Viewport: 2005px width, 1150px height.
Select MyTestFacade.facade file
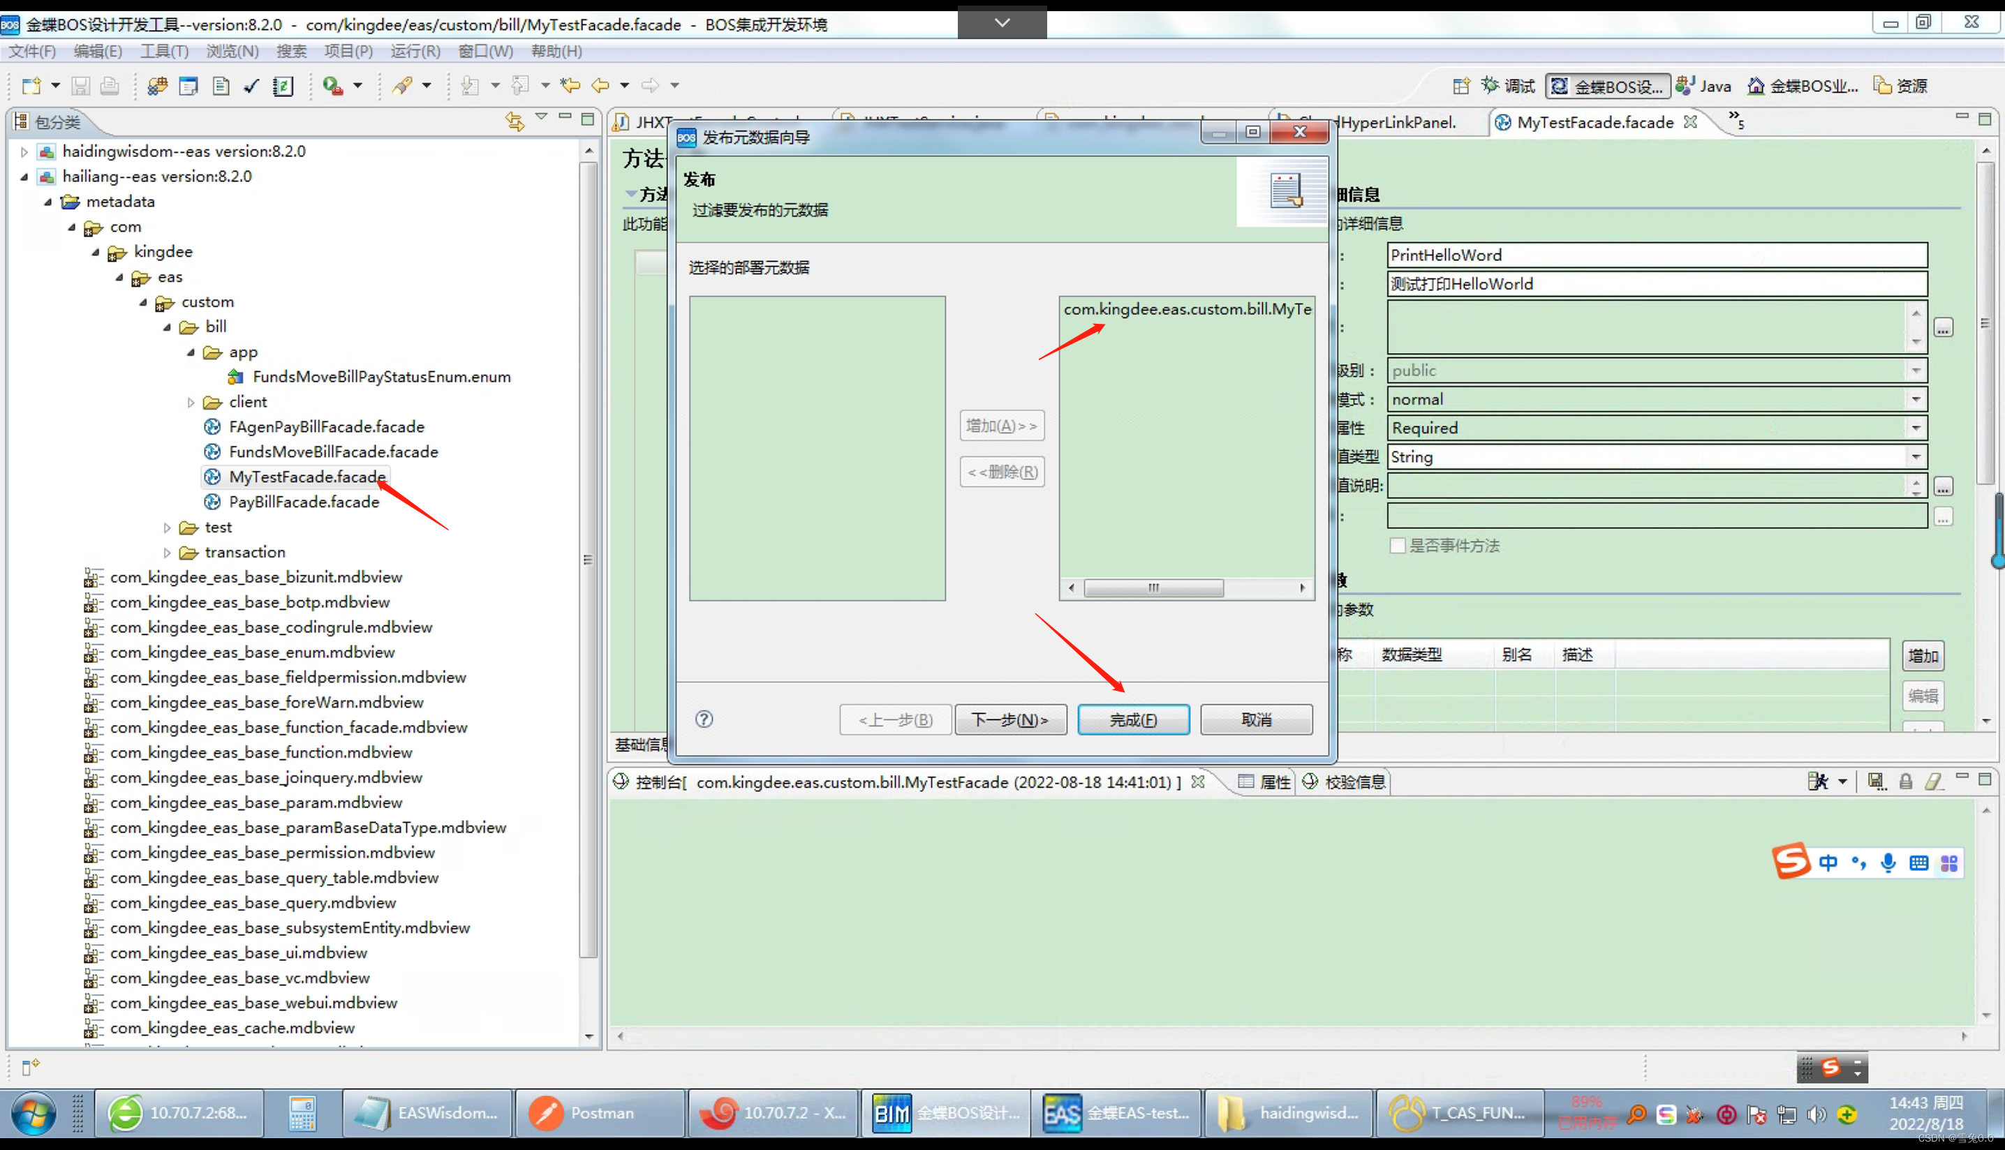(x=307, y=477)
